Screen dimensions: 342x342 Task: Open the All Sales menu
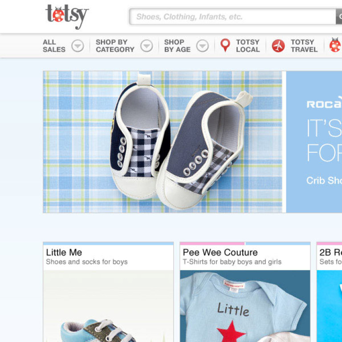pyautogui.click(x=54, y=46)
